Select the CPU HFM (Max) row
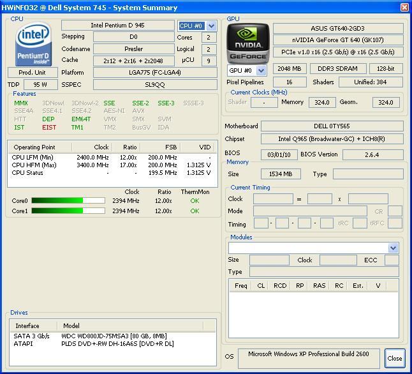The height and width of the screenshot is (374, 412). pos(112,165)
